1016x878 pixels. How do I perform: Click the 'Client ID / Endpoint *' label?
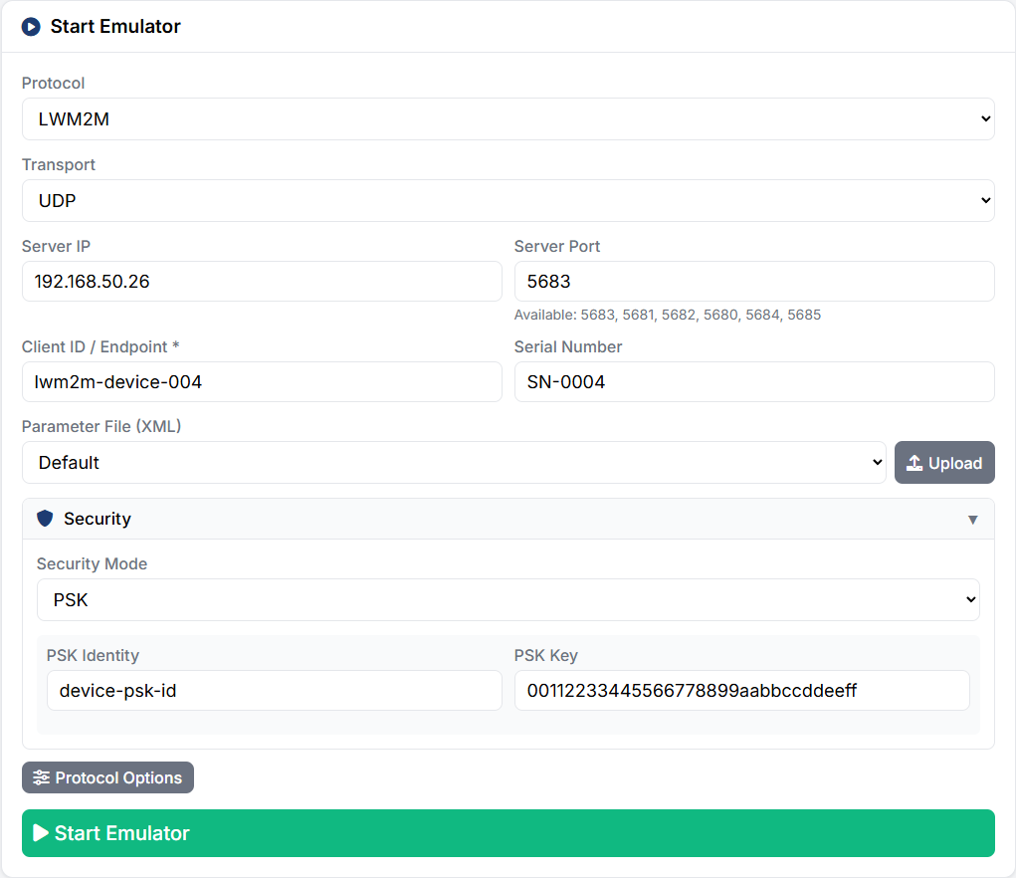[101, 346]
